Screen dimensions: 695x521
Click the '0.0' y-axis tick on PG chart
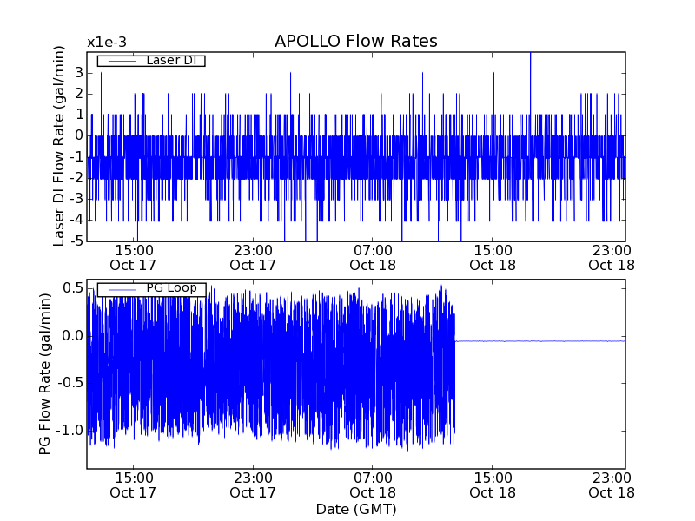coord(73,335)
